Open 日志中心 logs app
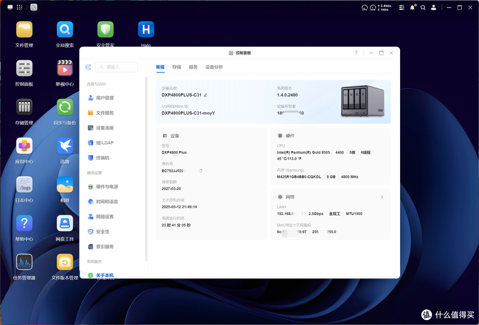This screenshot has height=325, width=479. tap(24, 185)
